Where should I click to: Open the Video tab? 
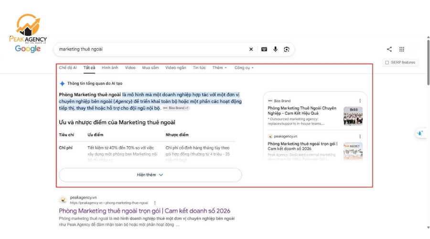(130, 67)
